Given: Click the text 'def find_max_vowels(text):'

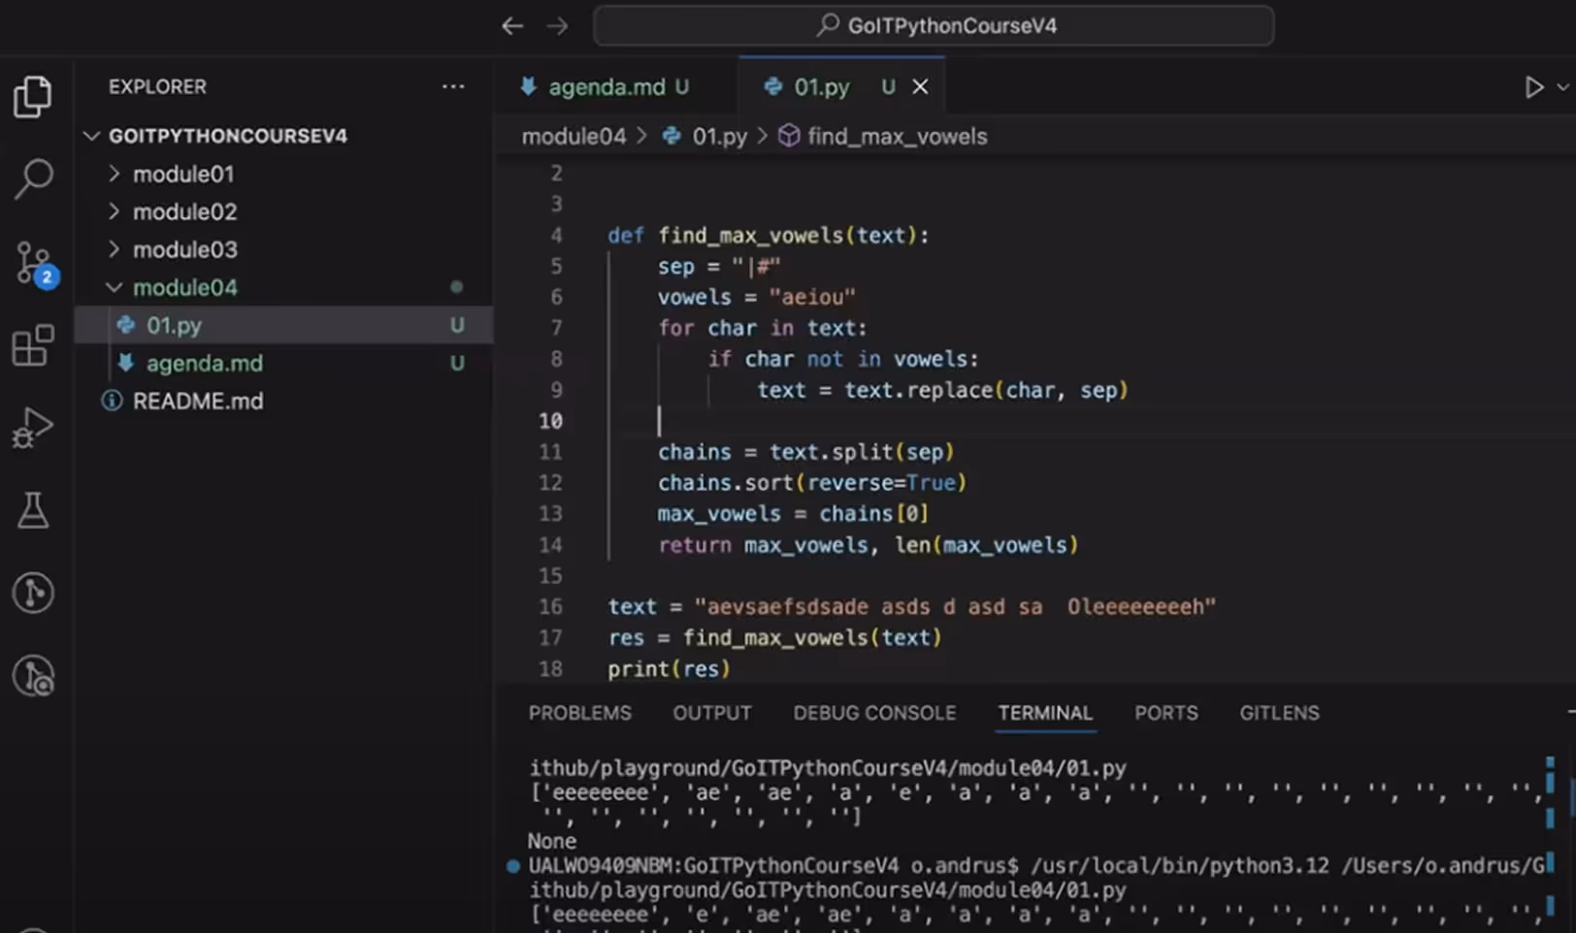Looking at the screenshot, I should (x=769, y=236).
